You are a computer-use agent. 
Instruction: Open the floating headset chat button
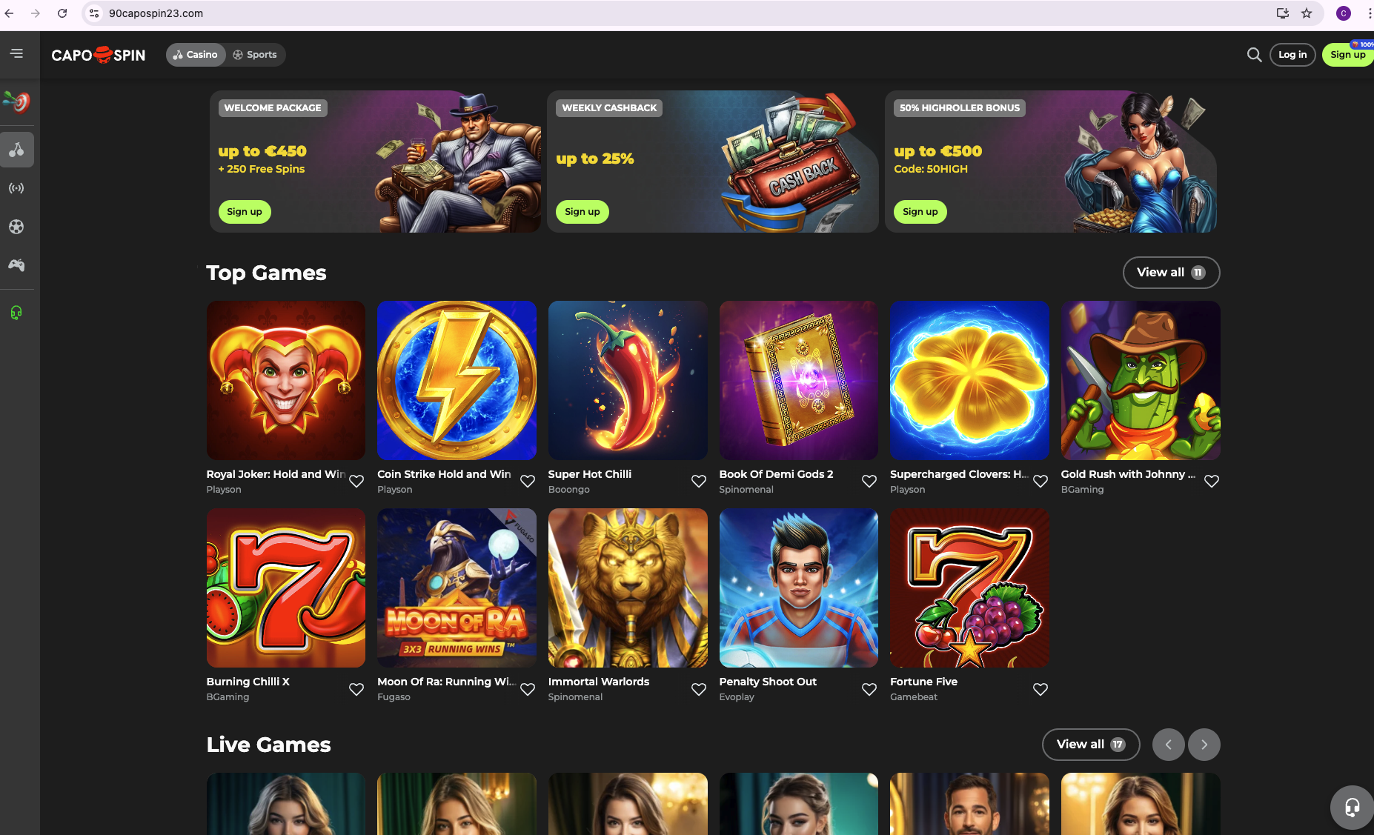(1352, 807)
